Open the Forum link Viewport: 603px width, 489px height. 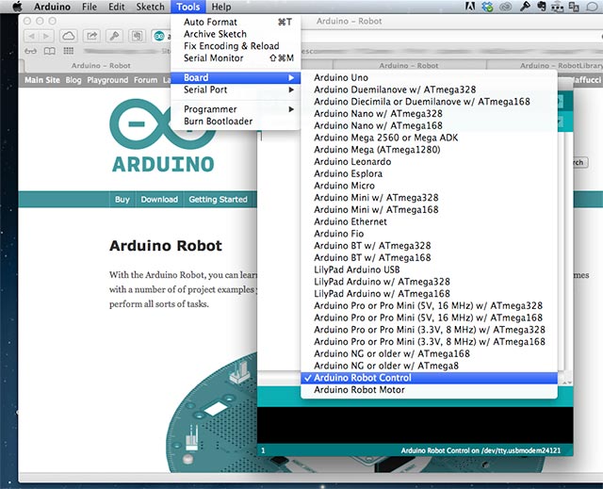[x=145, y=80]
